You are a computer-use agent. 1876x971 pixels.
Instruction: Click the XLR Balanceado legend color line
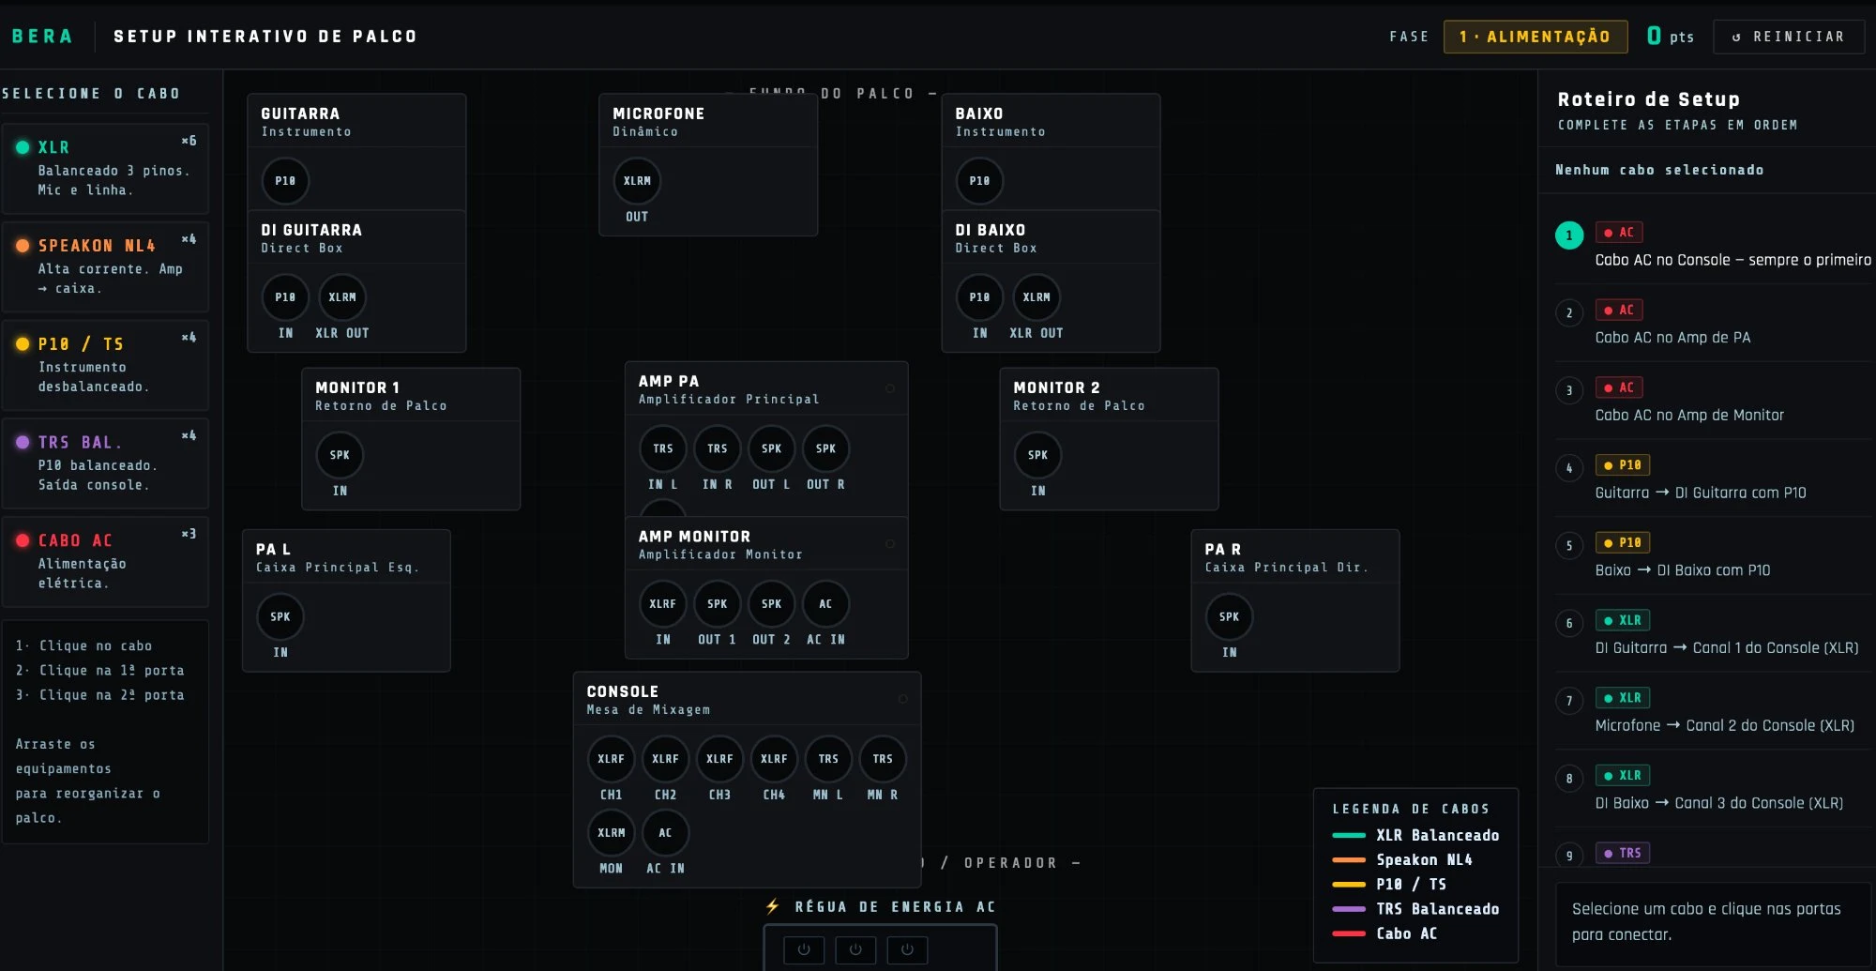[x=1349, y=836]
